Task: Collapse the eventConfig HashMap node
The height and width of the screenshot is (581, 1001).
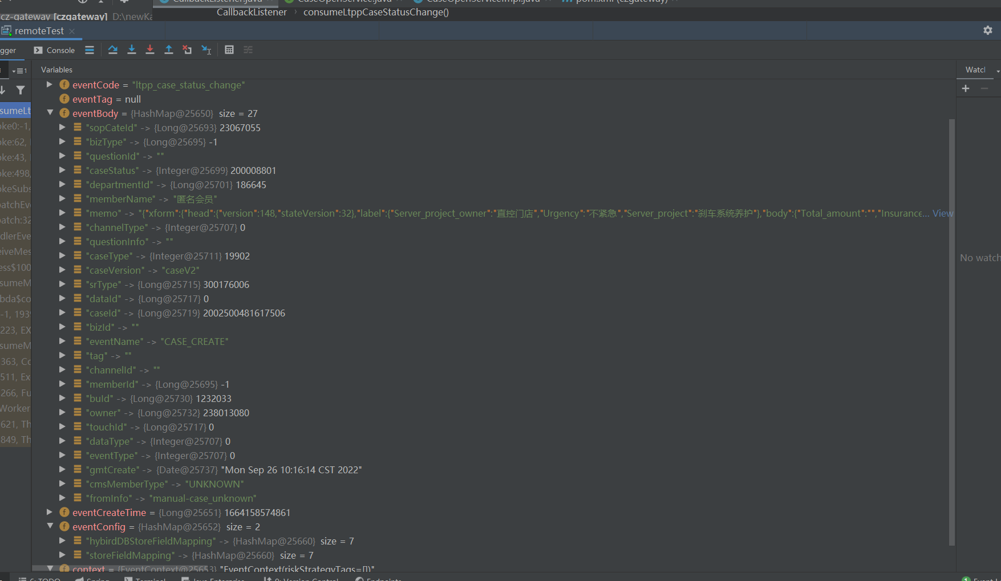Action: point(50,526)
